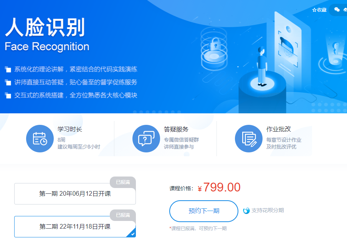Click 支持花呗分期 link text
This screenshot has width=347, height=242.
268,211
